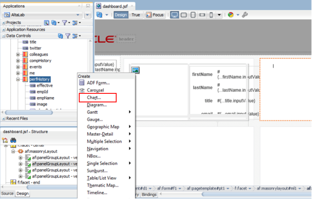
Task: Expand the events node
Action: [x=18, y=67]
